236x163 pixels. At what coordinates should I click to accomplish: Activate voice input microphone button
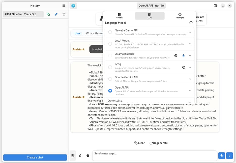[222, 156]
